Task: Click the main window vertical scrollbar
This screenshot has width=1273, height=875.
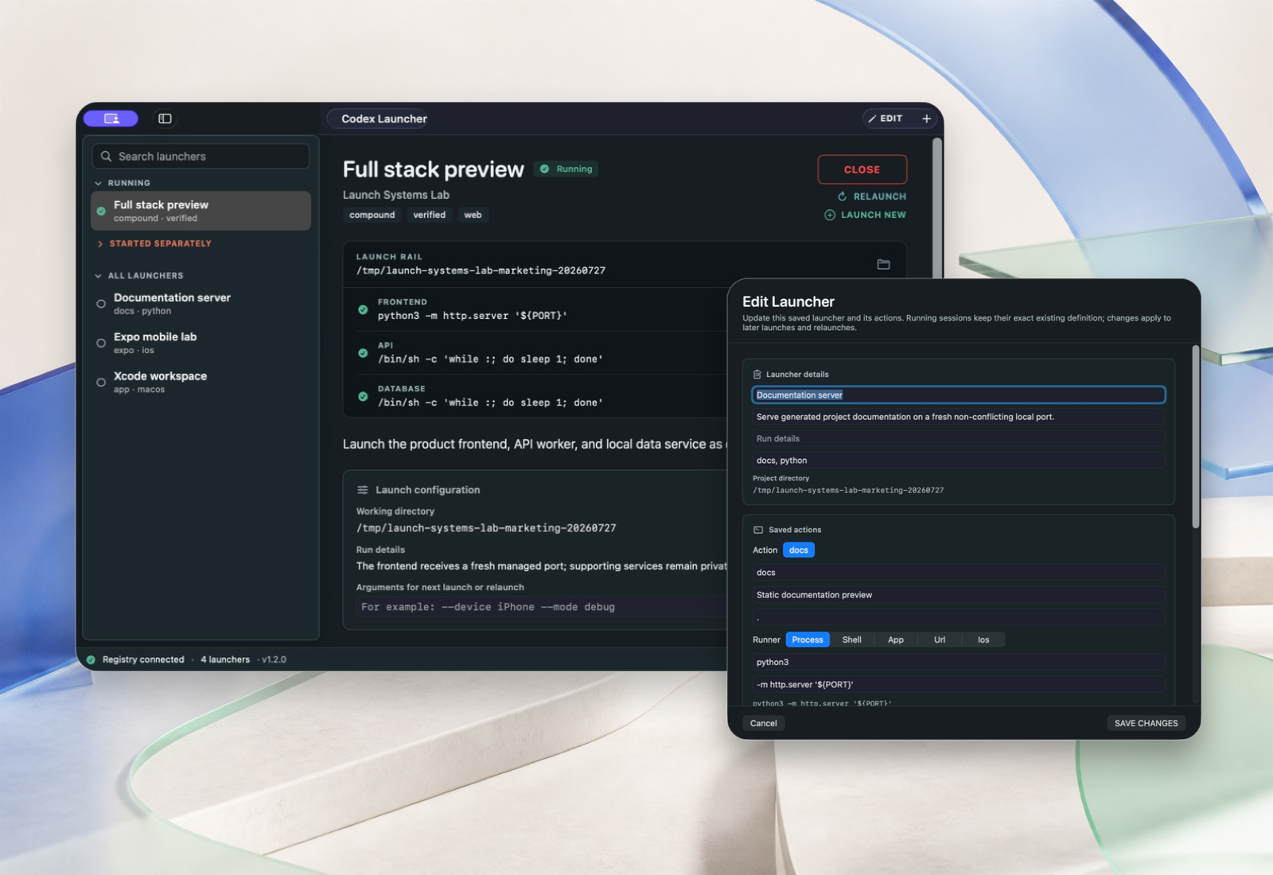Action: (937, 208)
